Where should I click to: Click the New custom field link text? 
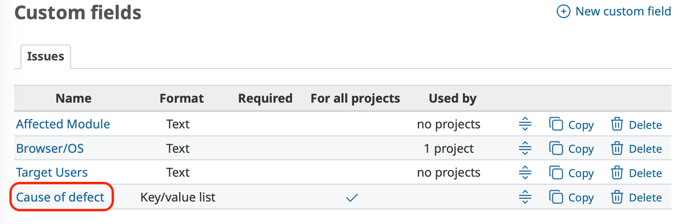point(623,12)
